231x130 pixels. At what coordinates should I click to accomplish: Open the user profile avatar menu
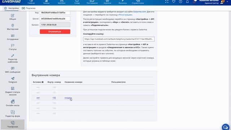click(x=223, y=2)
